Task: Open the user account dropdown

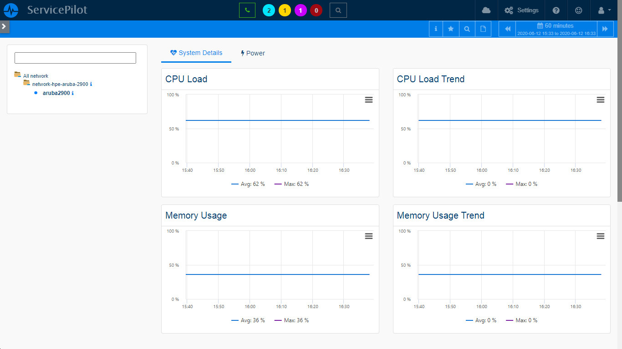Action: coord(604,10)
